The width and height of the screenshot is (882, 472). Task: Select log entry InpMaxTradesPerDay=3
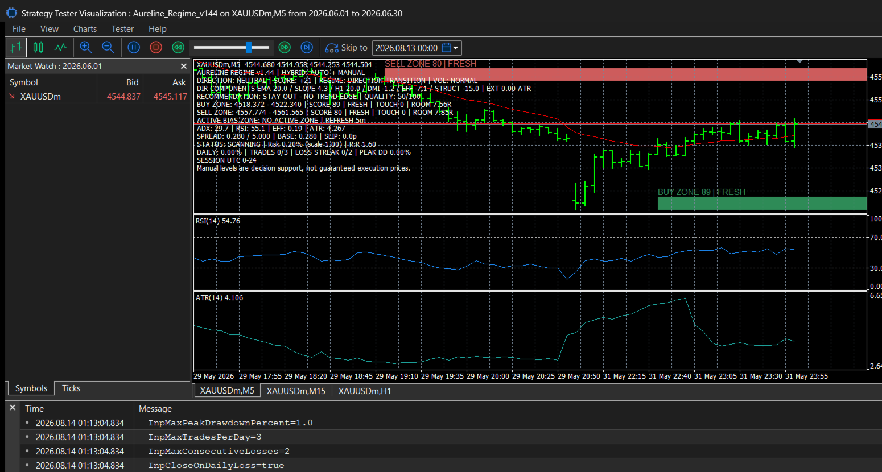click(x=451, y=437)
